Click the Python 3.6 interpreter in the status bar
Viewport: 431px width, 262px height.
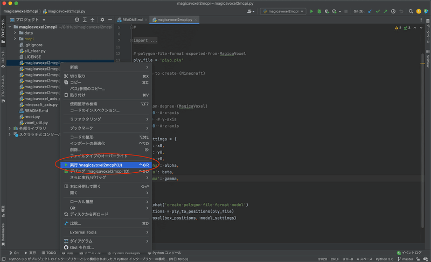pos(385,259)
